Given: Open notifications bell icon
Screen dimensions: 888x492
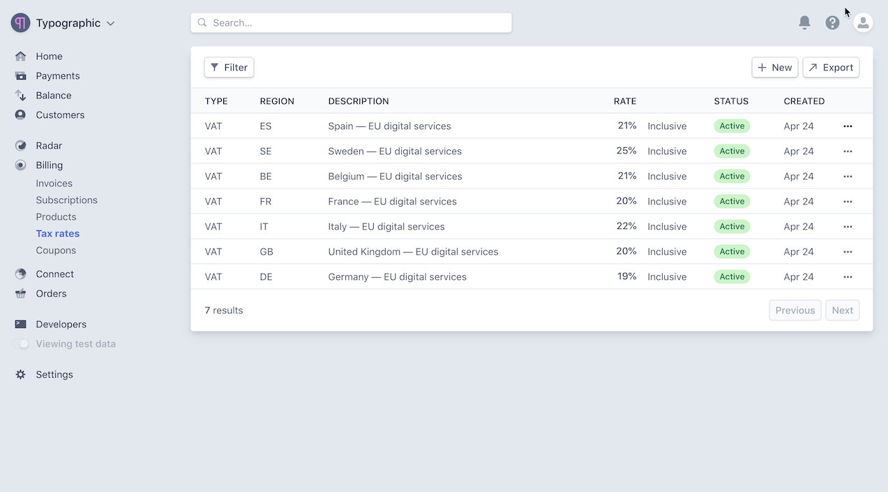Looking at the screenshot, I should (804, 23).
